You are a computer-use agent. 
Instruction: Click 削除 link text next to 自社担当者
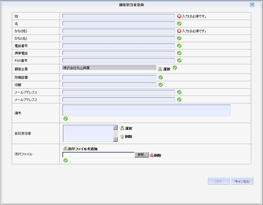[128, 137]
